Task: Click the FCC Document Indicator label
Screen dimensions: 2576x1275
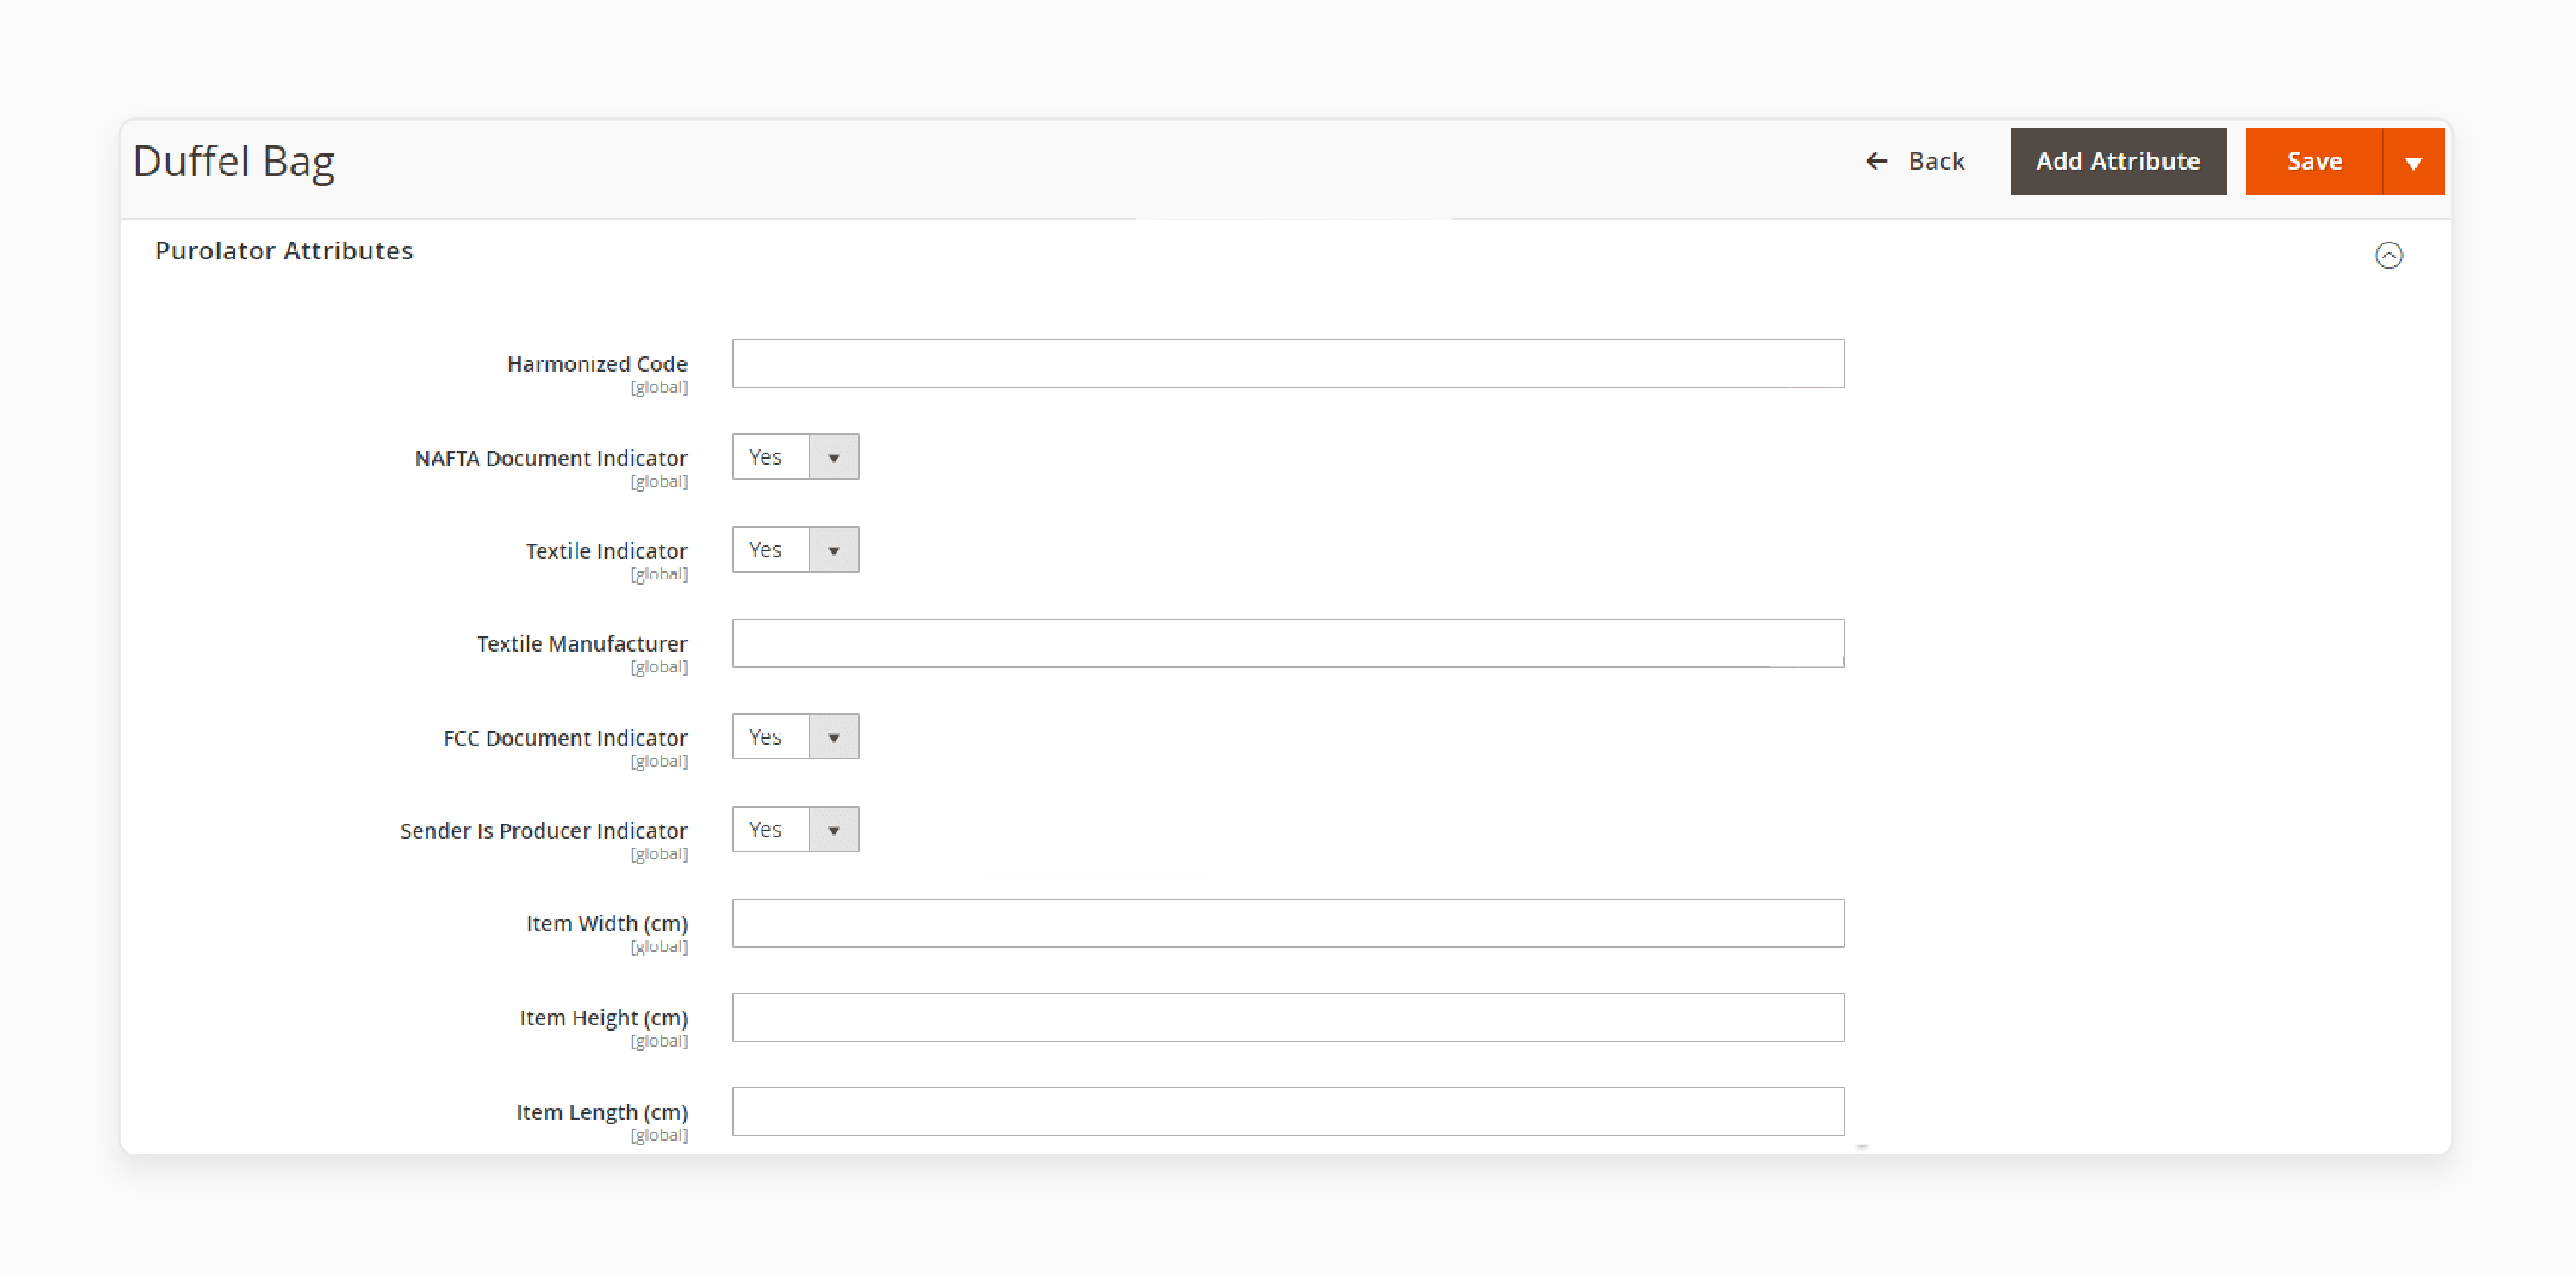Action: tap(565, 738)
